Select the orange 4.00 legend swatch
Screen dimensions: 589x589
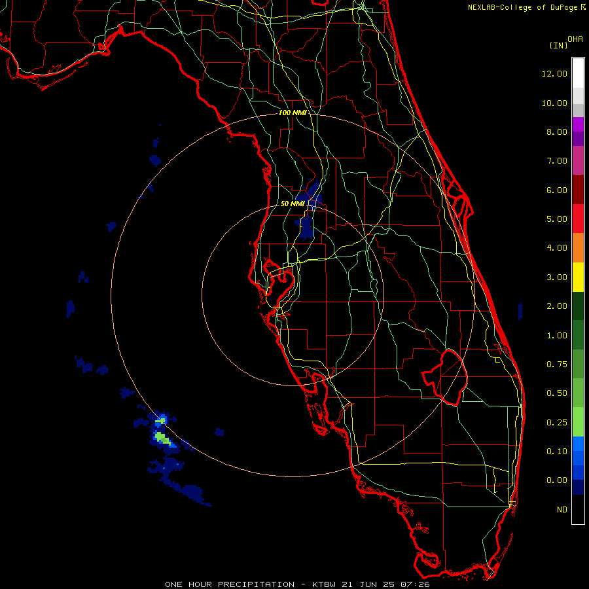pyautogui.click(x=578, y=248)
